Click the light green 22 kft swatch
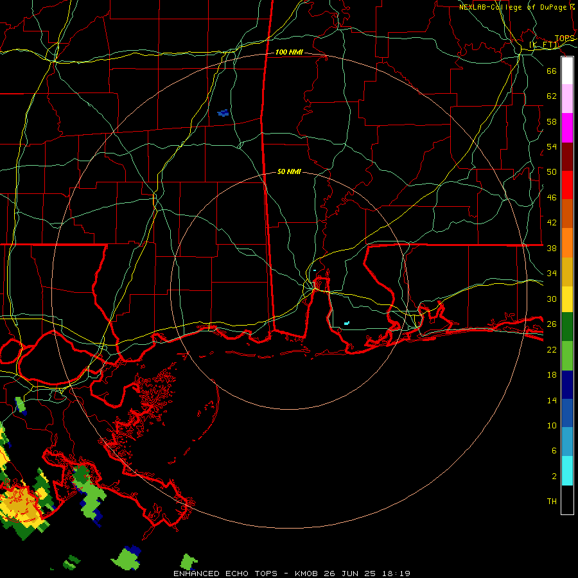578x578 pixels. click(567, 356)
